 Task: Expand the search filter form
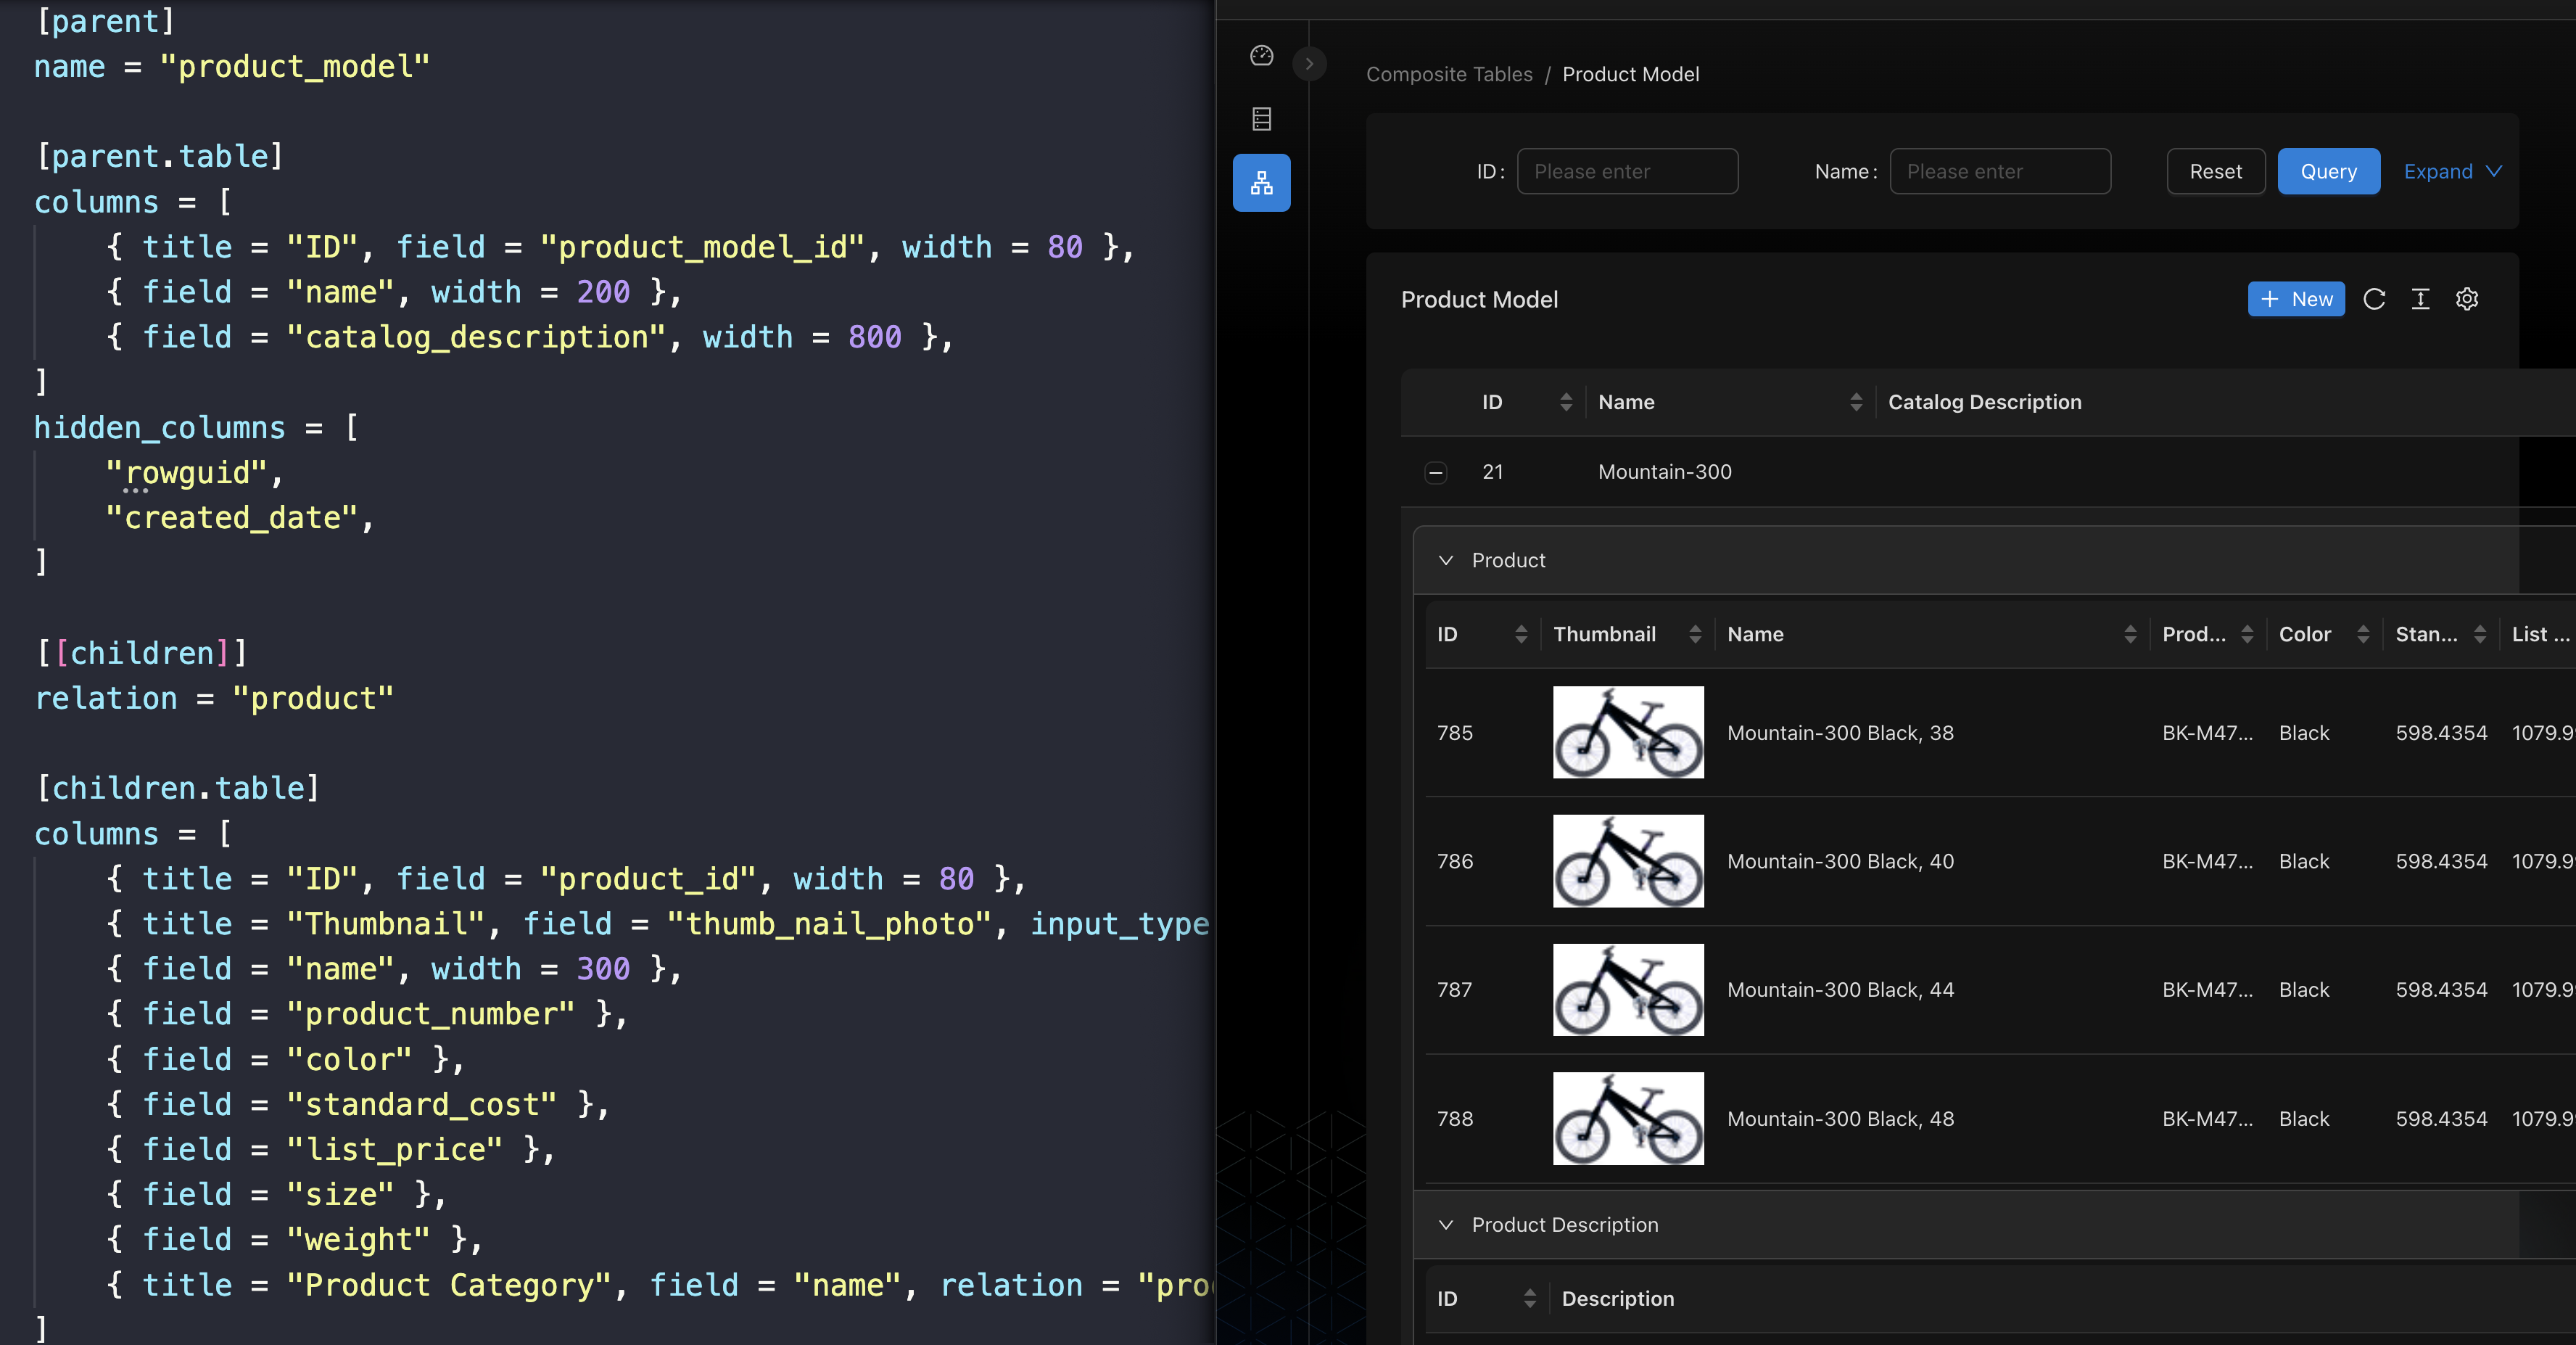tap(2451, 171)
